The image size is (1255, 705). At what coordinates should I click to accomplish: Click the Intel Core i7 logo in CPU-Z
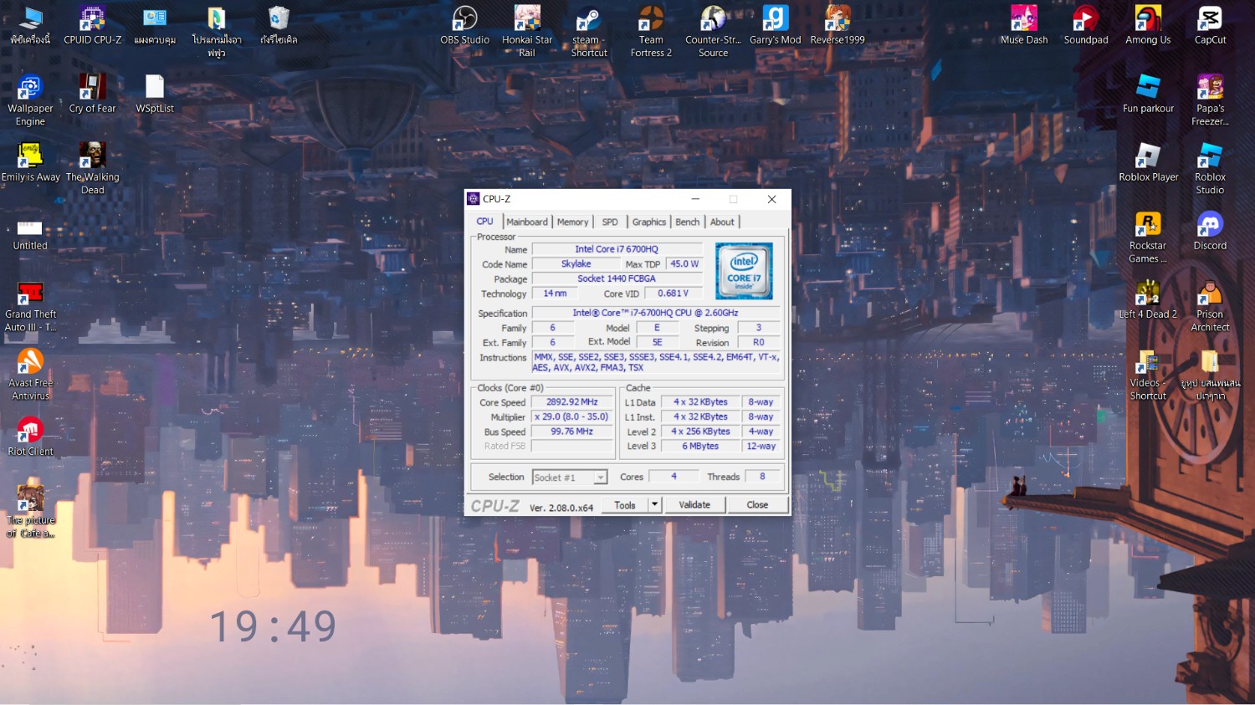click(x=744, y=271)
